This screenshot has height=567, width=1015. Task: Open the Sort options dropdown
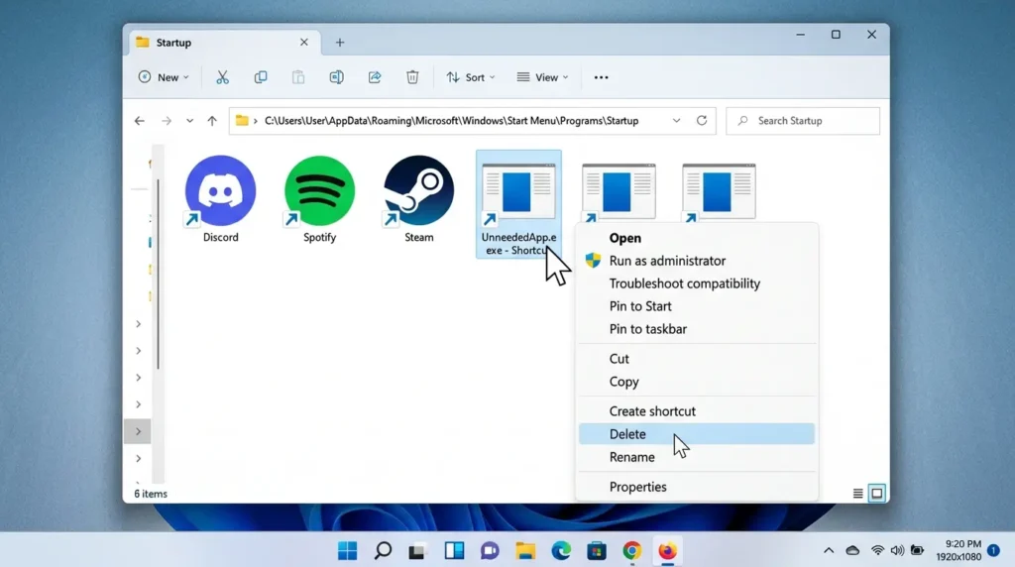tap(471, 77)
